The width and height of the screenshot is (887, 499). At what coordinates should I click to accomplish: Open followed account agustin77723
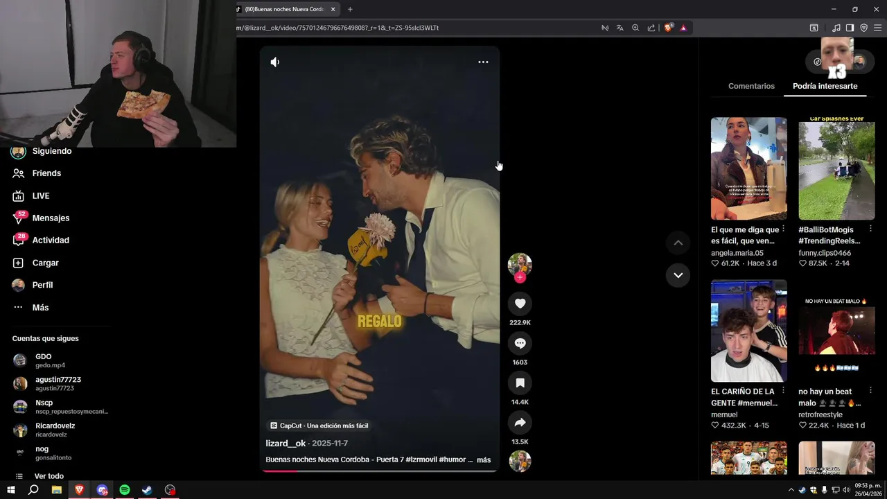58,383
